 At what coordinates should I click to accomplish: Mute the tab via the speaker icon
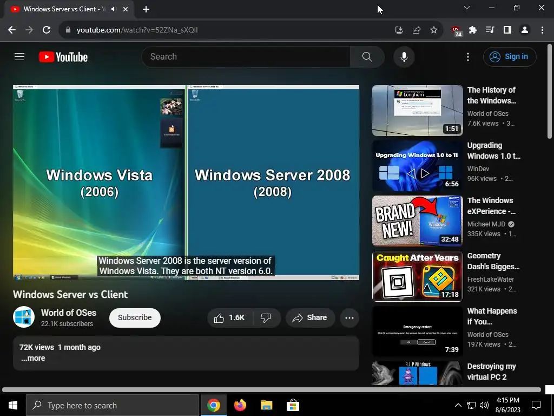(114, 9)
